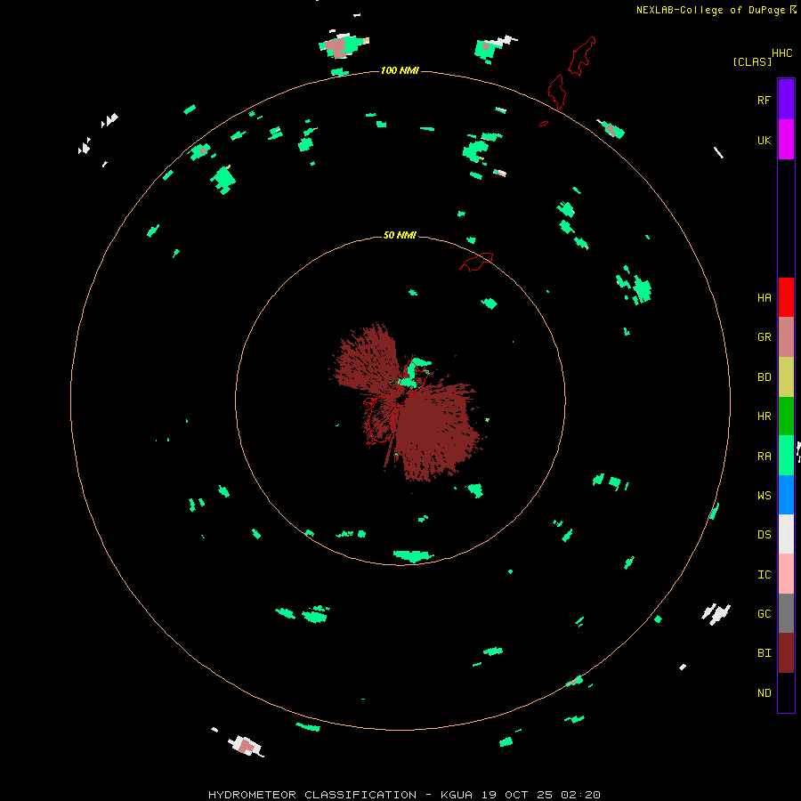Pick the RA light green swatch
This screenshot has width=801, height=801.
click(786, 456)
